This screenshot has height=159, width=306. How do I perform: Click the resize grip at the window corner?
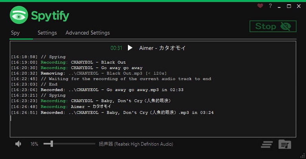click(303, 156)
